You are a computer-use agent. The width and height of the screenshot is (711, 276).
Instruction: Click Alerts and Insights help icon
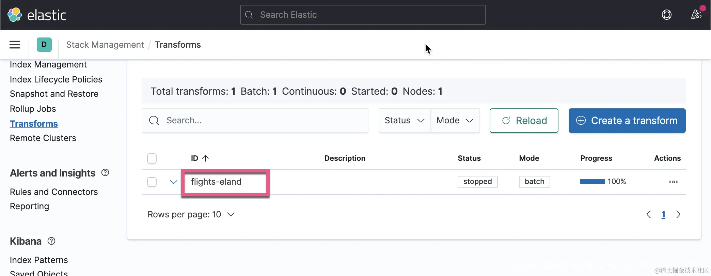(105, 173)
